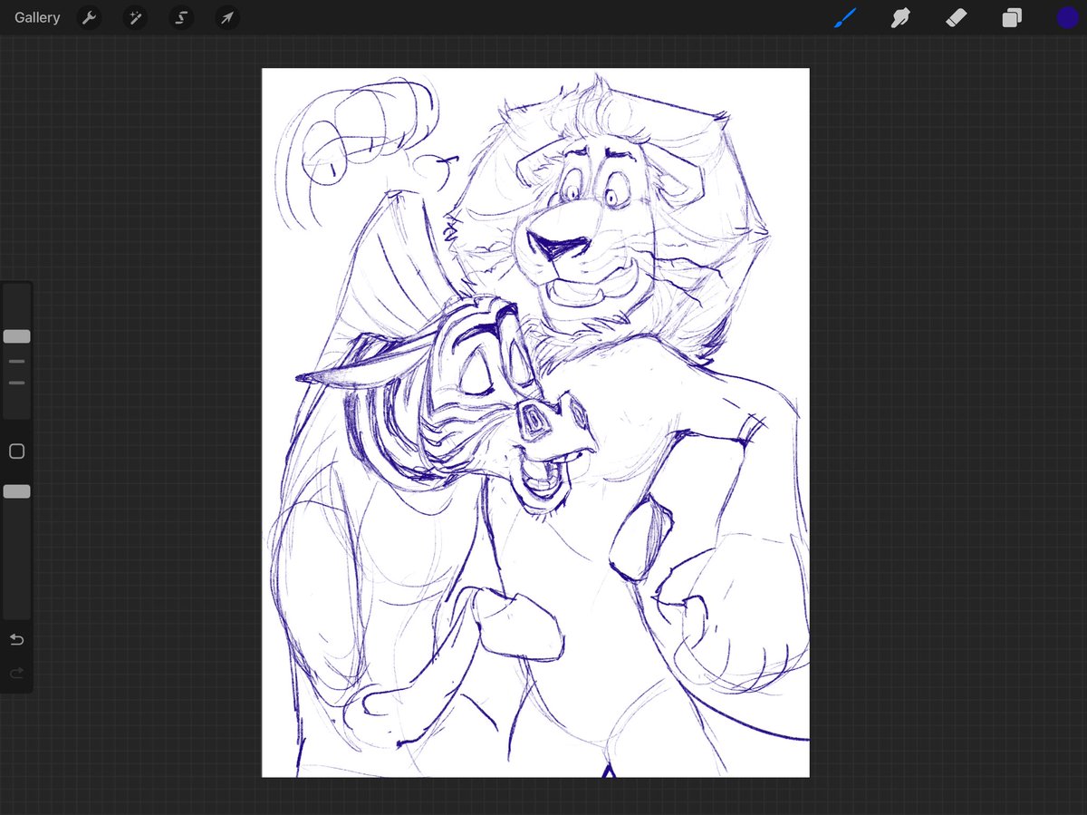
Task: Redo the undone stroke
Action: [x=16, y=673]
